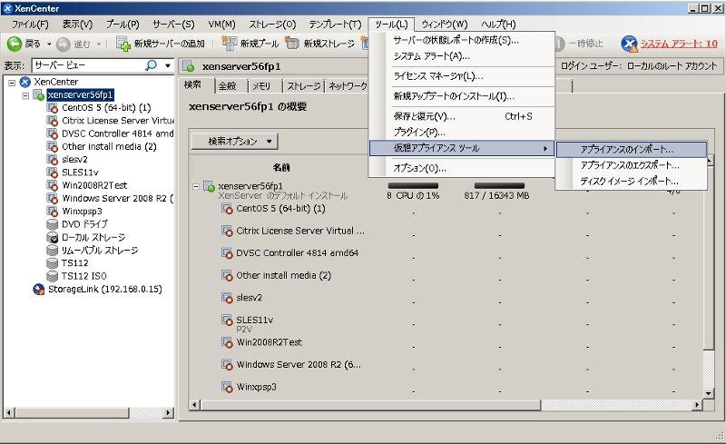
Task: Click Citrix License Server VM icon in tree
Action: click(53, 121)
